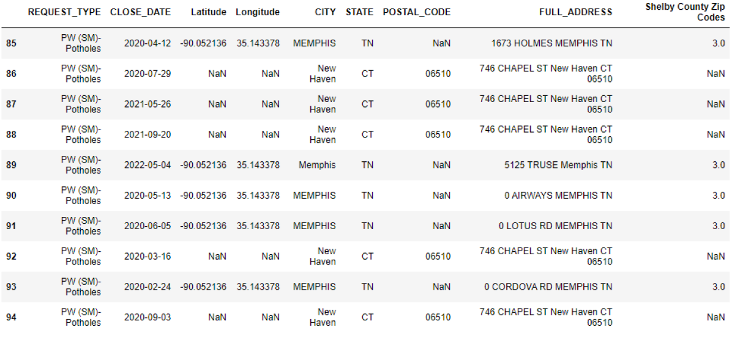Click the Shelby County Zip Codes header

click(x=685, y=13)
